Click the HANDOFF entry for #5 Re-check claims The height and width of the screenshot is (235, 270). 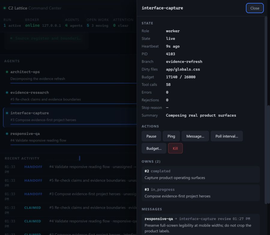point(70,183)
